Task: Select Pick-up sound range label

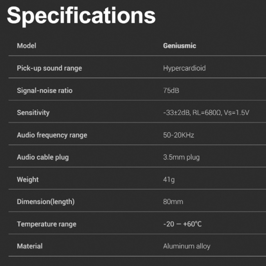Action: pos(49,68)
